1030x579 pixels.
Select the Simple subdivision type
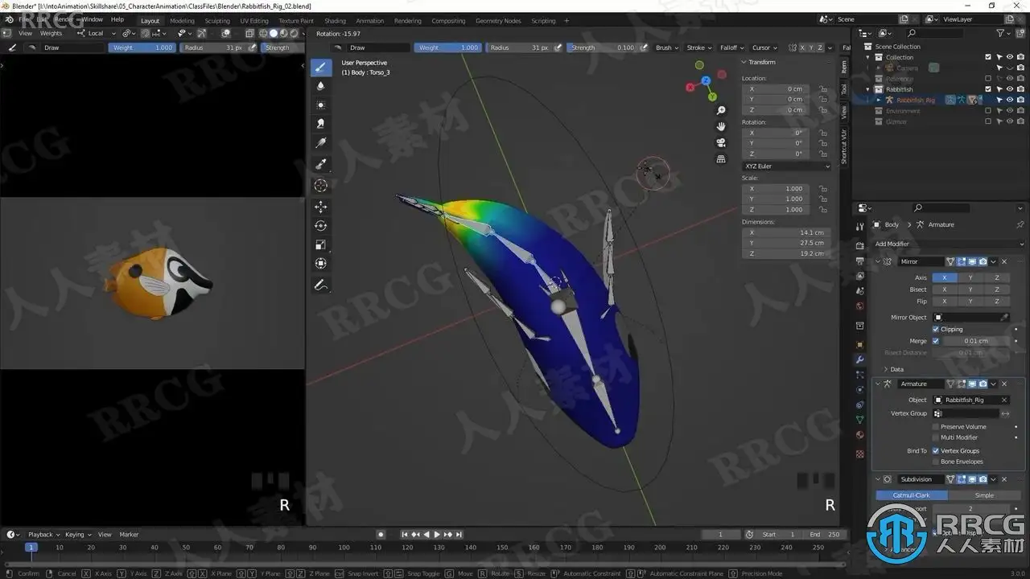point(984,495)
